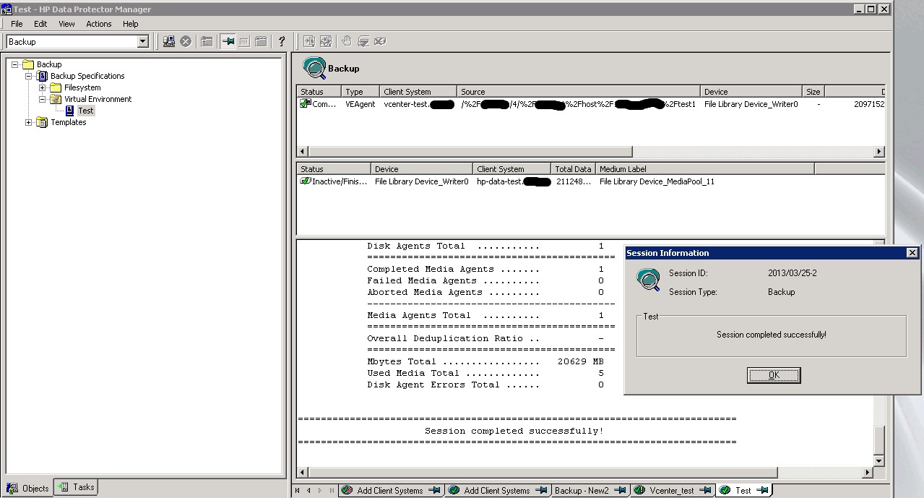
Task: Click the pin icon on the Vcenter_test tab
Action: coord(704,490)
